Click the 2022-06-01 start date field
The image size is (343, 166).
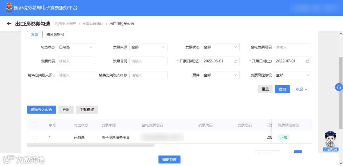pyautogui.click(x=220, y=61)
